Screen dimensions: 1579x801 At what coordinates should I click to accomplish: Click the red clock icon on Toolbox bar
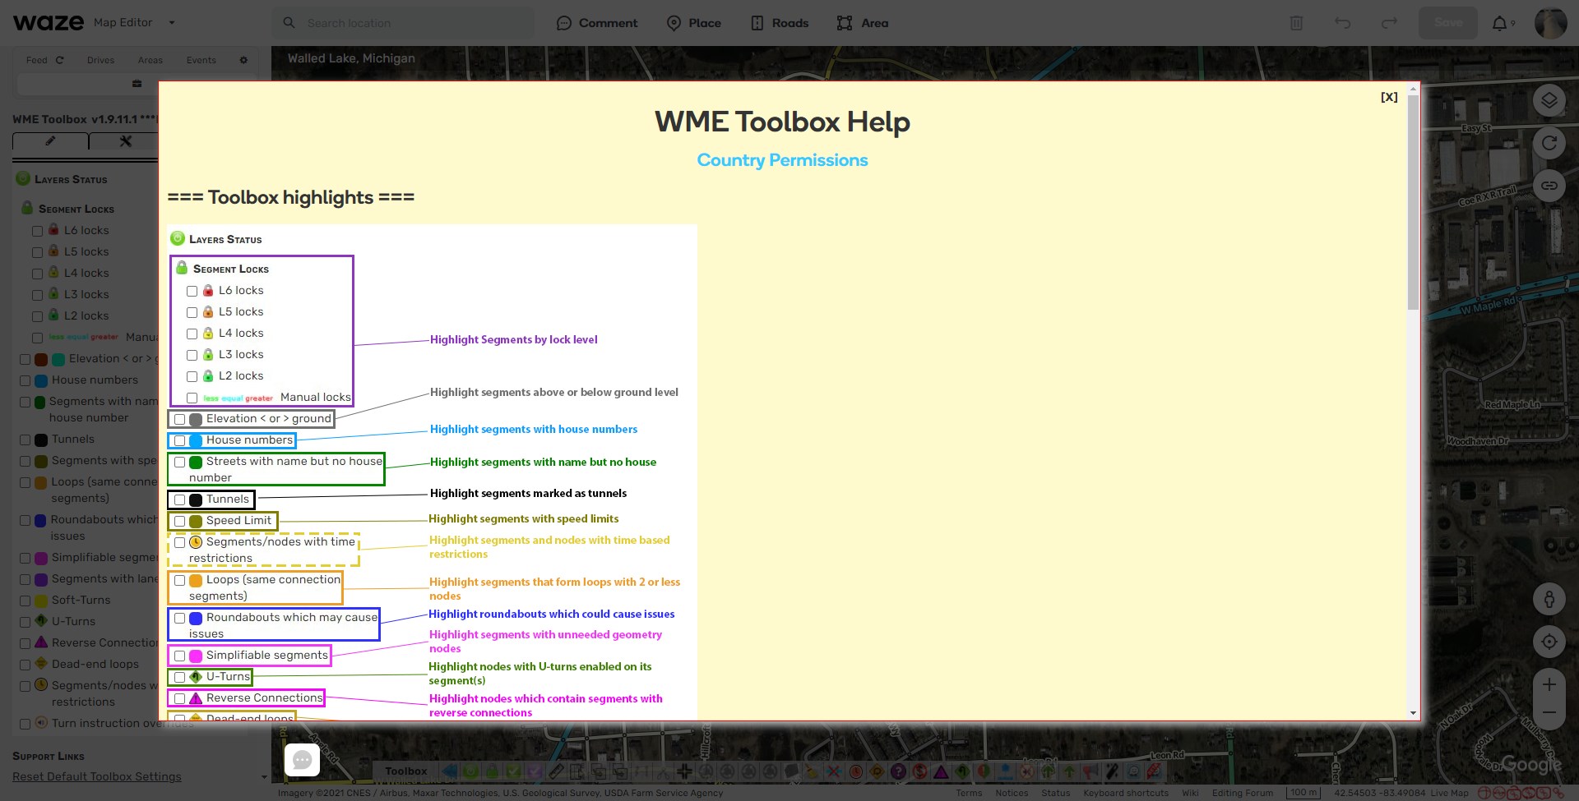tap(855, 771)
